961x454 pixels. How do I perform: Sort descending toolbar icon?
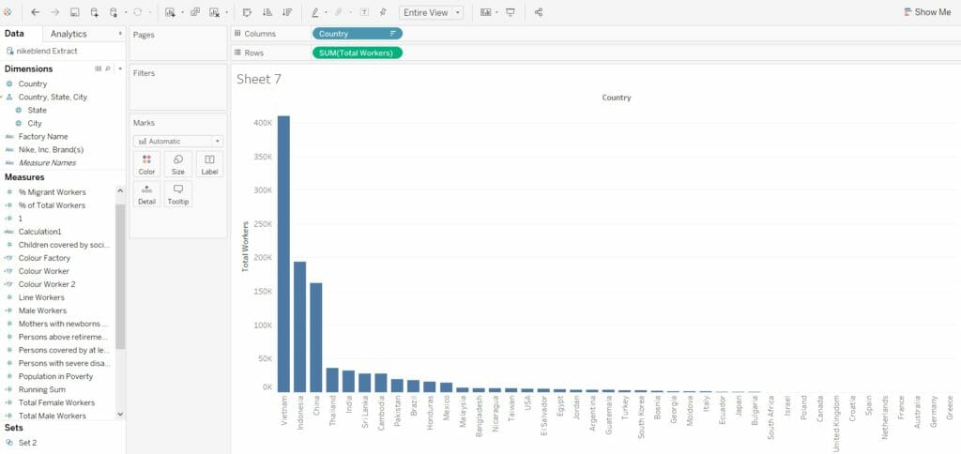tap(287, 12)
